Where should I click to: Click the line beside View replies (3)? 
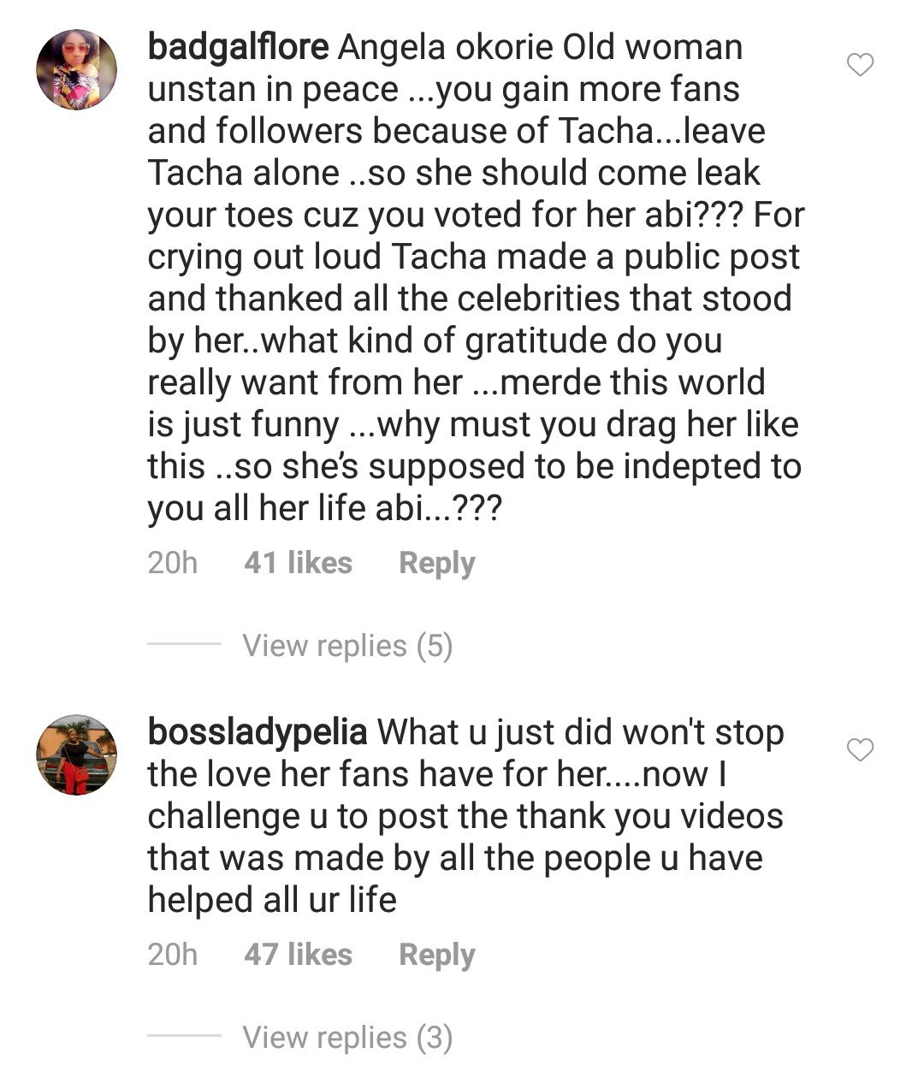(184, 1036)
